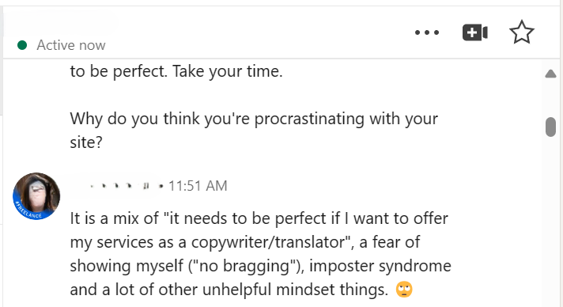Screen dimensions: 563x307
Task: Start a video meeting via camera icon
Action: (x=475, y=32)
